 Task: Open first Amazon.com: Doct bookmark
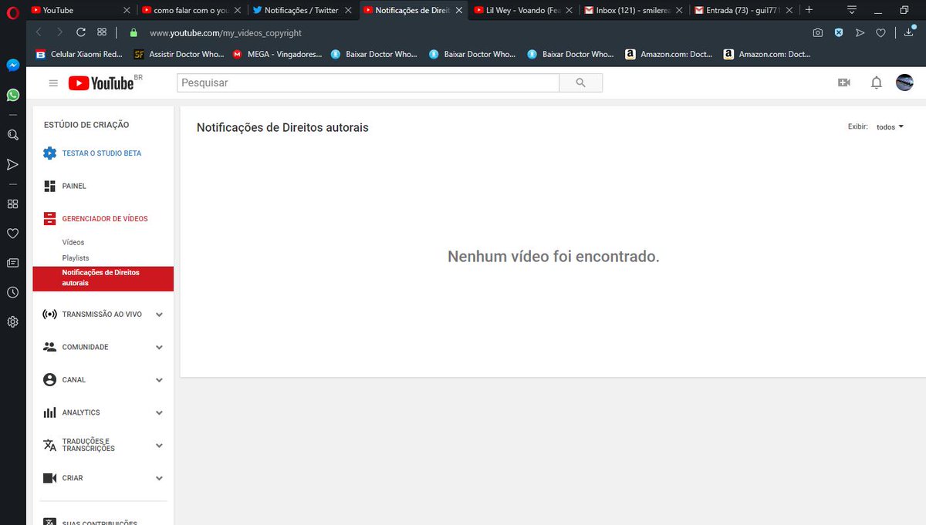pos(669,55)
